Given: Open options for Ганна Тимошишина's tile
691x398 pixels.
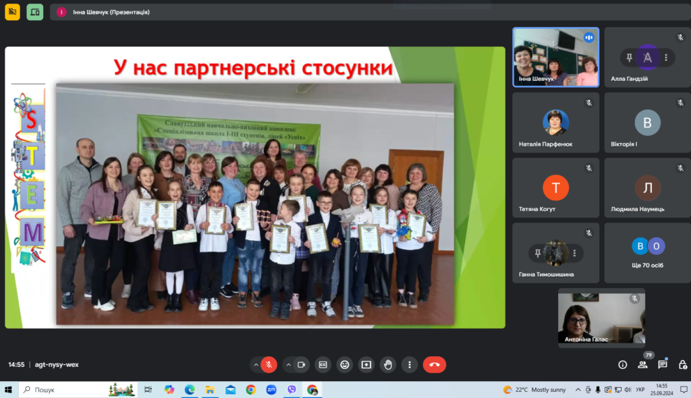Looking at the screenshot, I should tap(575, 253).
